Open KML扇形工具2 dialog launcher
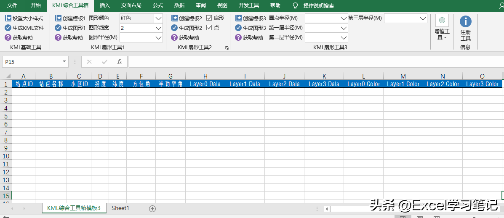Image resolution: width=504 pixels, height=218 pixels. pyautogui.click(x=227, y=47)
